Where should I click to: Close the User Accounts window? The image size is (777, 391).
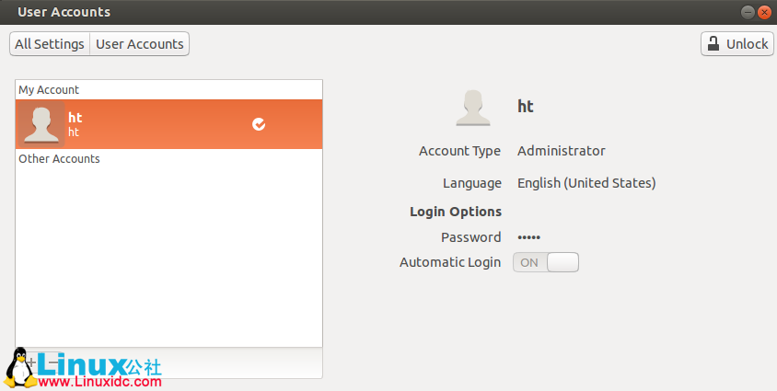764,12
